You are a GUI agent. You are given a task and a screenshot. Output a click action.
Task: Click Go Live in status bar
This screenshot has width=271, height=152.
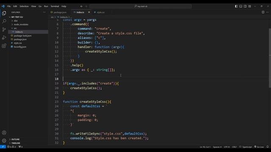pyautogui.click(x=259, y=147)
